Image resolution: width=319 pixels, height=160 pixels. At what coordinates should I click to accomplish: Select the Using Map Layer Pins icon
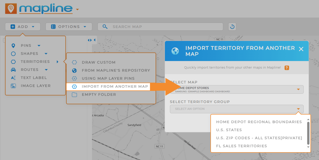(74, 78)
